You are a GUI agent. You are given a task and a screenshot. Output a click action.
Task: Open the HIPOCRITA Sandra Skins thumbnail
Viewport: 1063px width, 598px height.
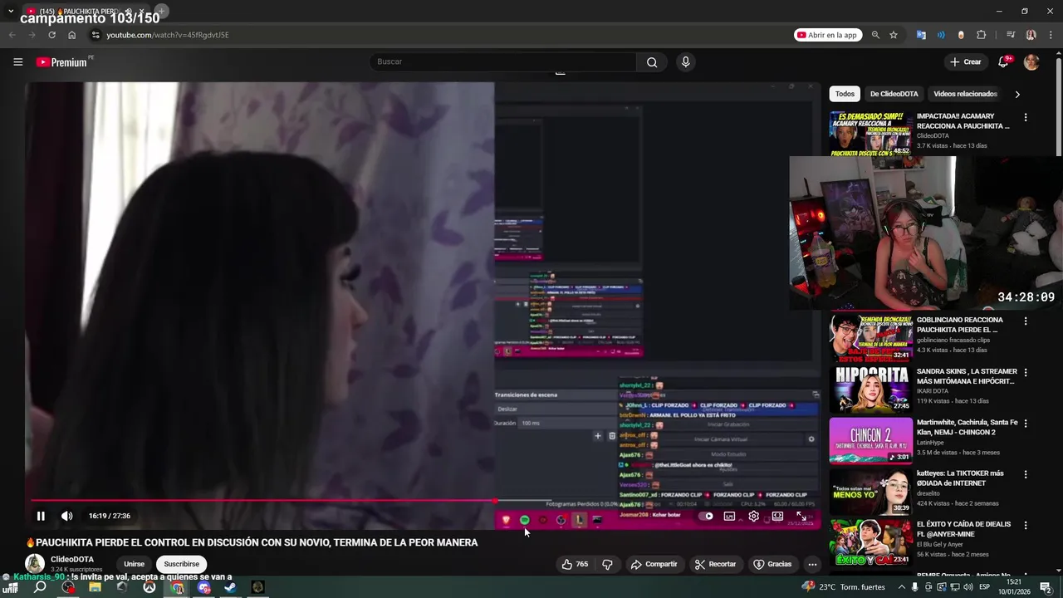[x=870, y=389]
